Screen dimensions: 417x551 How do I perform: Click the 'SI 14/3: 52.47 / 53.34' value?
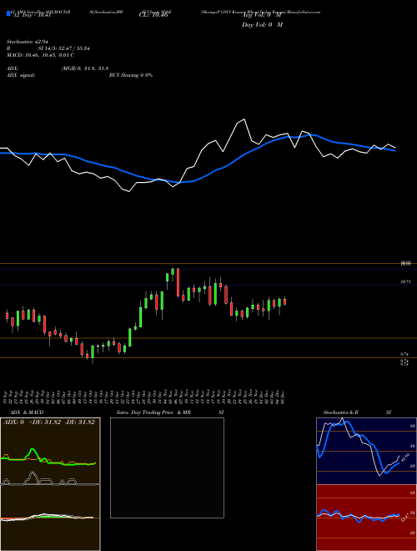pos(64,48)
